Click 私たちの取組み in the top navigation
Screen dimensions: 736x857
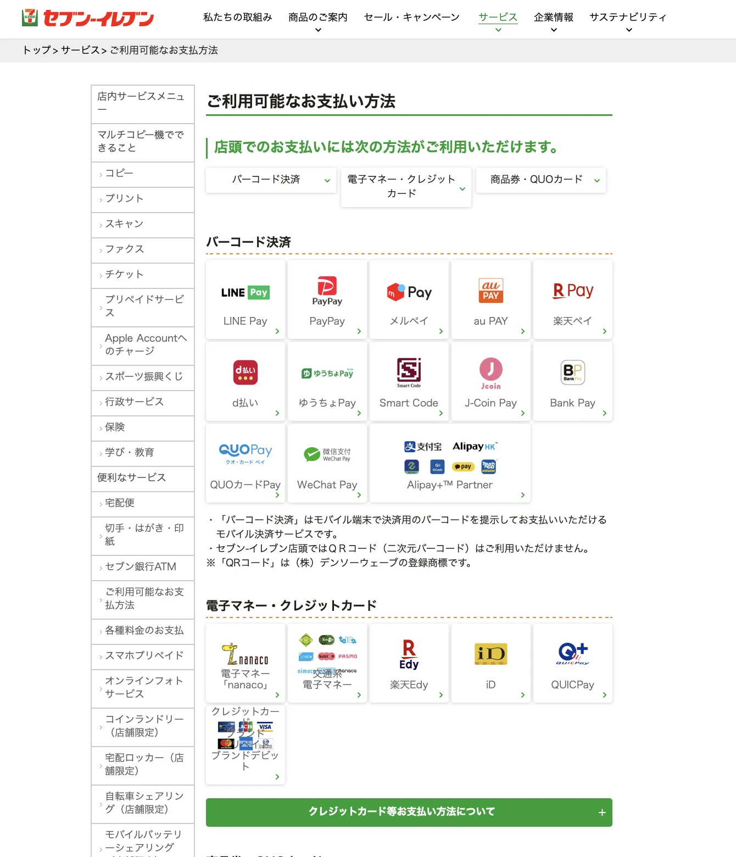pyautogui.click(x=238, y=17)
